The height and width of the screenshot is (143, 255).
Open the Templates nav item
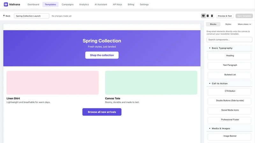(x=50, y=4)
